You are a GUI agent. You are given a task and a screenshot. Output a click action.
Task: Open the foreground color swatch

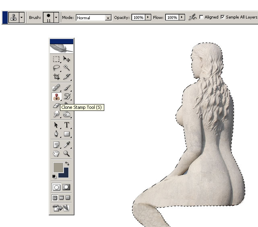[x=58, y=168]
